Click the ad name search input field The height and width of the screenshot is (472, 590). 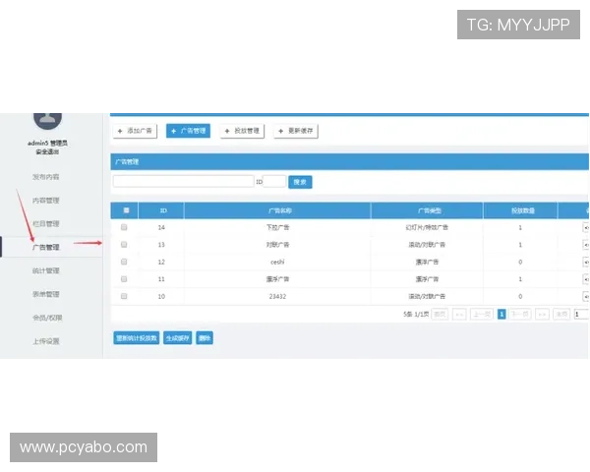183,182
